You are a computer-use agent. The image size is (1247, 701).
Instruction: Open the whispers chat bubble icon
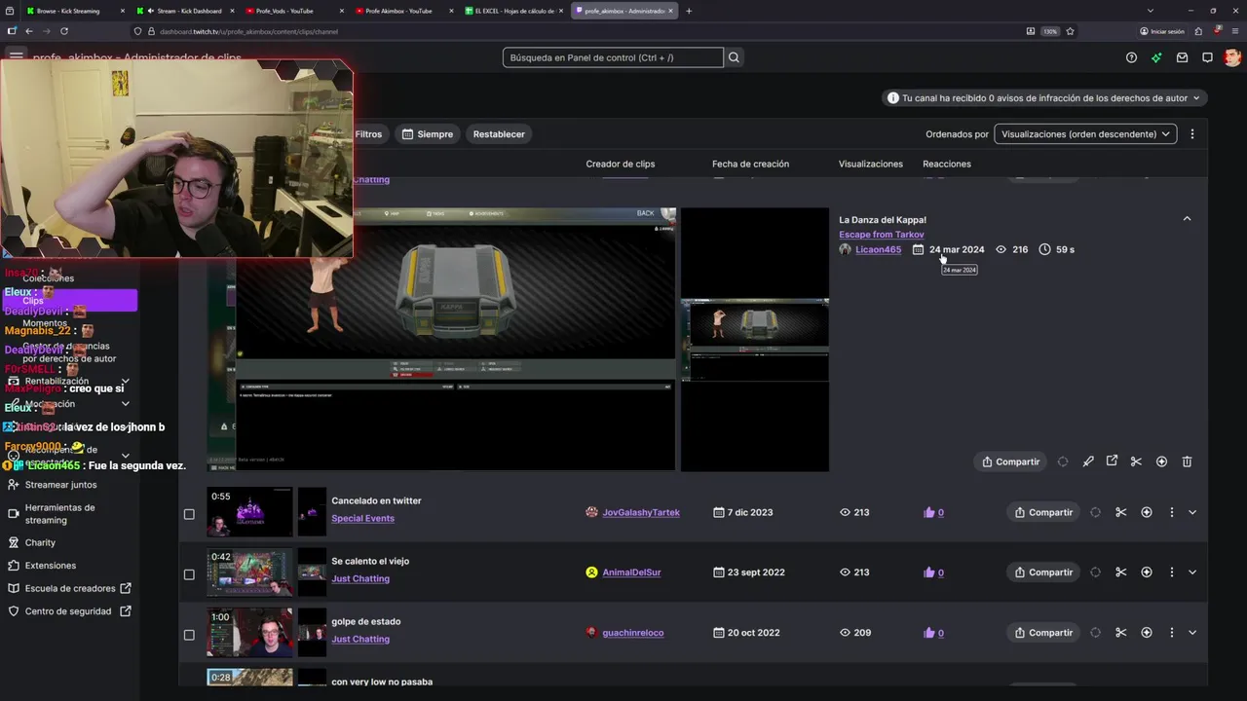click(1207, 57)
